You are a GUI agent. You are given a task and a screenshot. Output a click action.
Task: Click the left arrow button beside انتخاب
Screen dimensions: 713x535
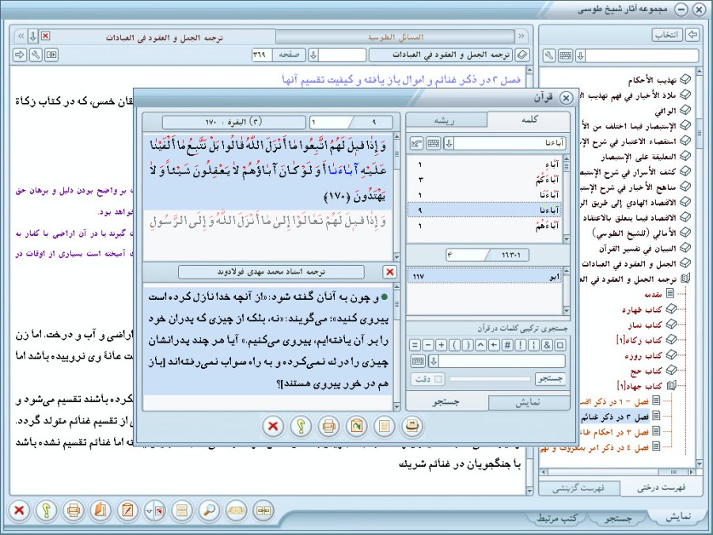click(692, 35)
